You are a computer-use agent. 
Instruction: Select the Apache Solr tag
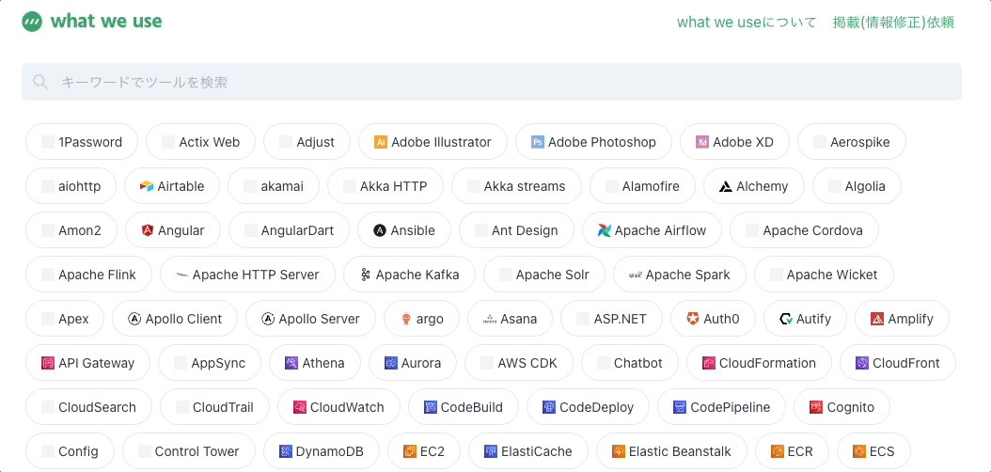(544, 275)
